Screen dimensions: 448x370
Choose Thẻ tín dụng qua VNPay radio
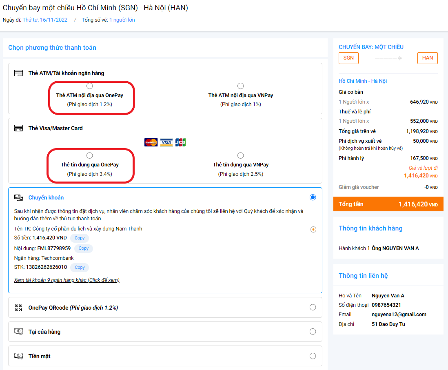point(241,155)
